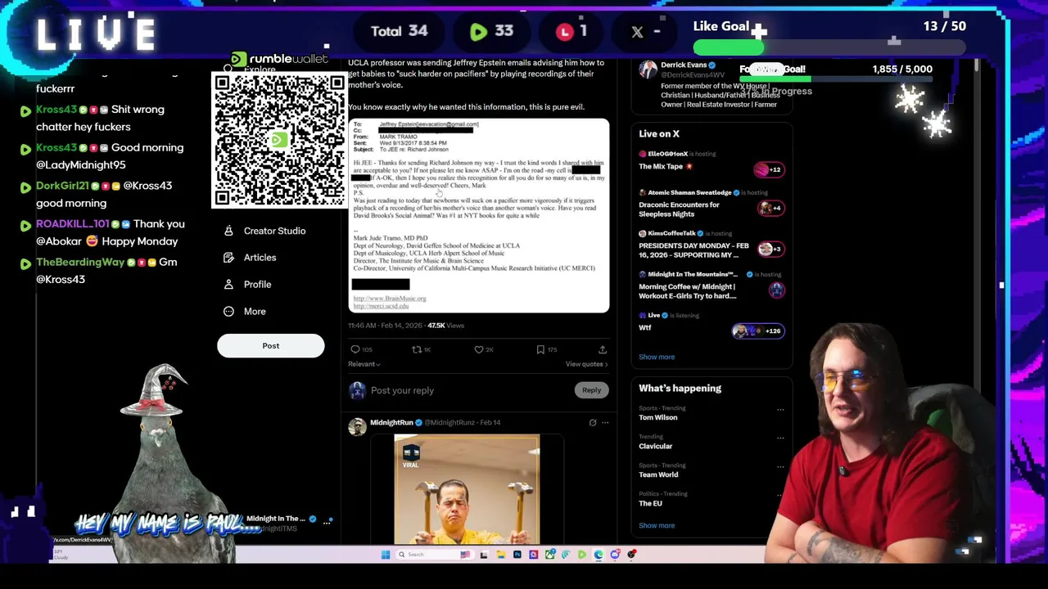Open the Xbox app icon in the taskbar

550,555
